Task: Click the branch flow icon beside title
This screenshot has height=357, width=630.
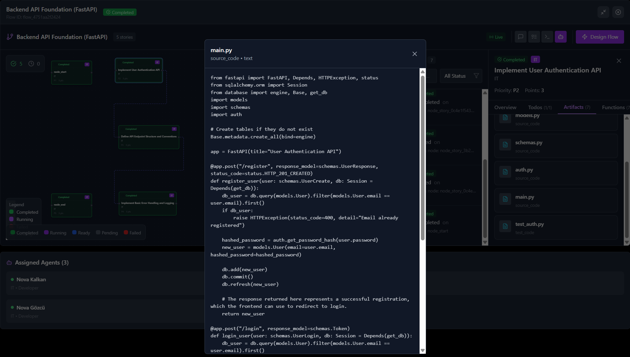Action: coord(10,37)
